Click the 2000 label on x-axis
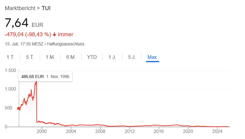Image resolution: width=245 pixels, height=139 pixels. point(42,131)
